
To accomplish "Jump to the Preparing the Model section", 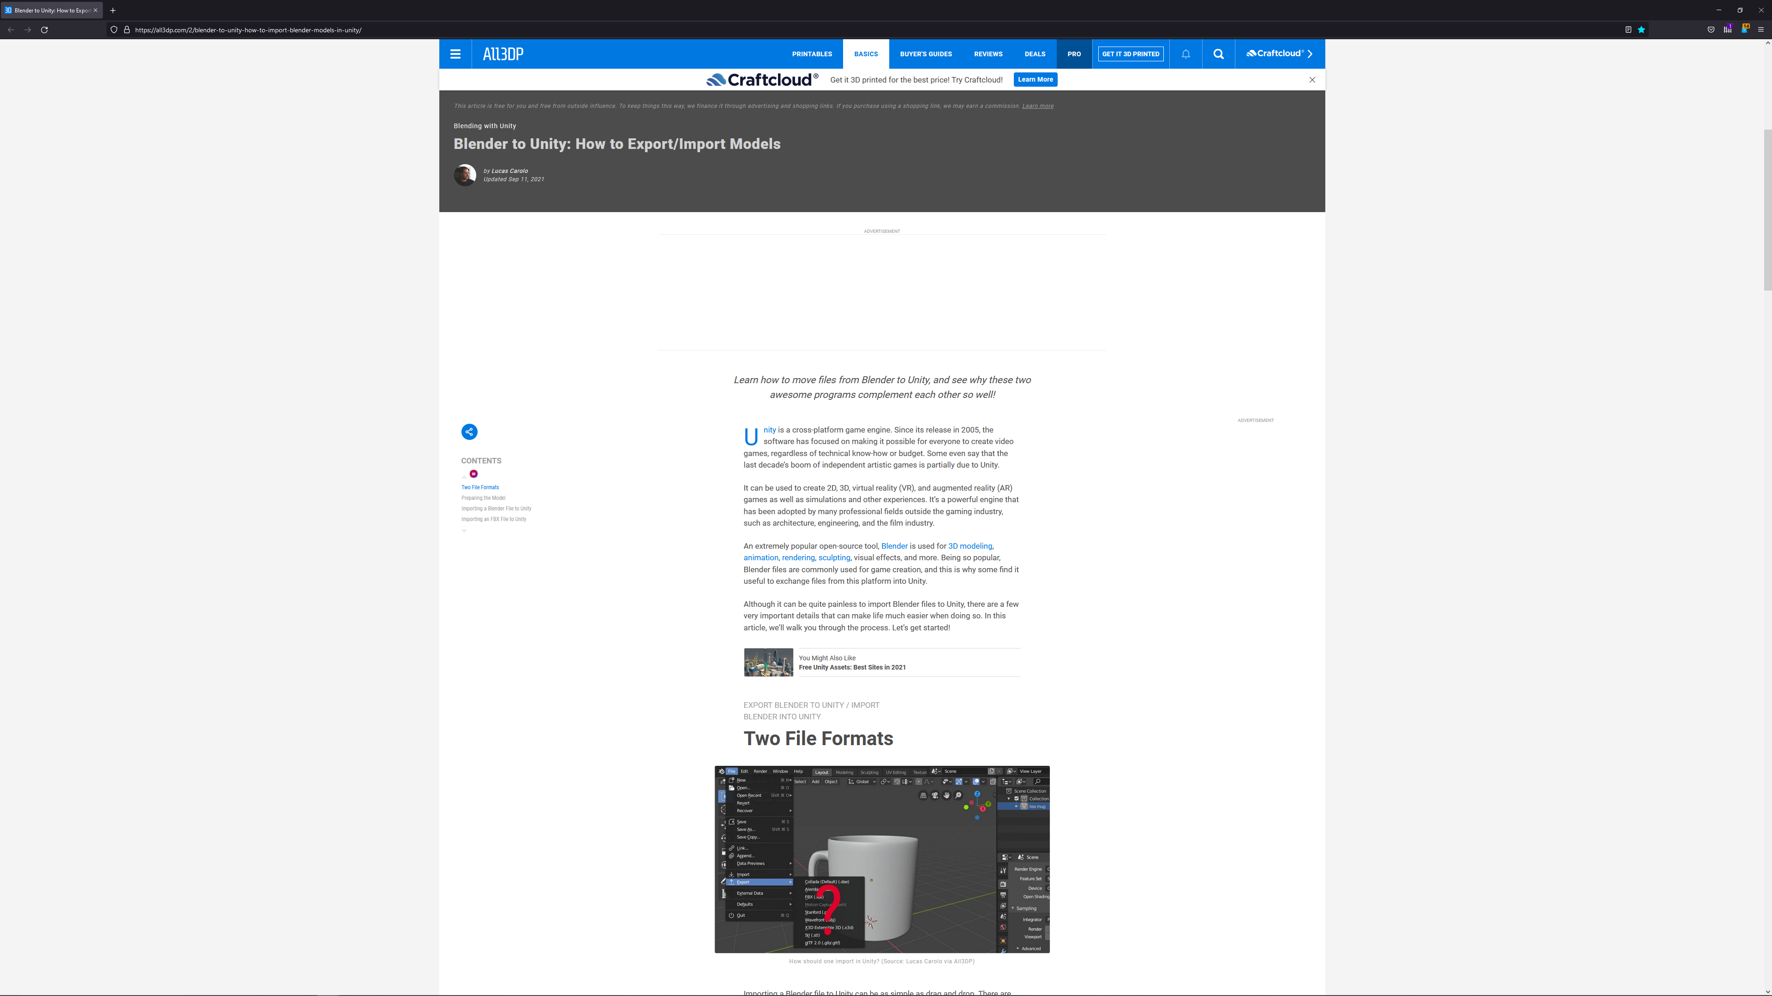I will pos(483,498).
